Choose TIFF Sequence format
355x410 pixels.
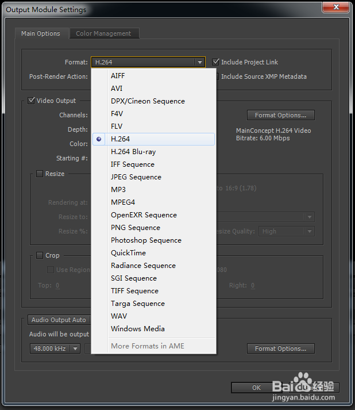point(153,291)
